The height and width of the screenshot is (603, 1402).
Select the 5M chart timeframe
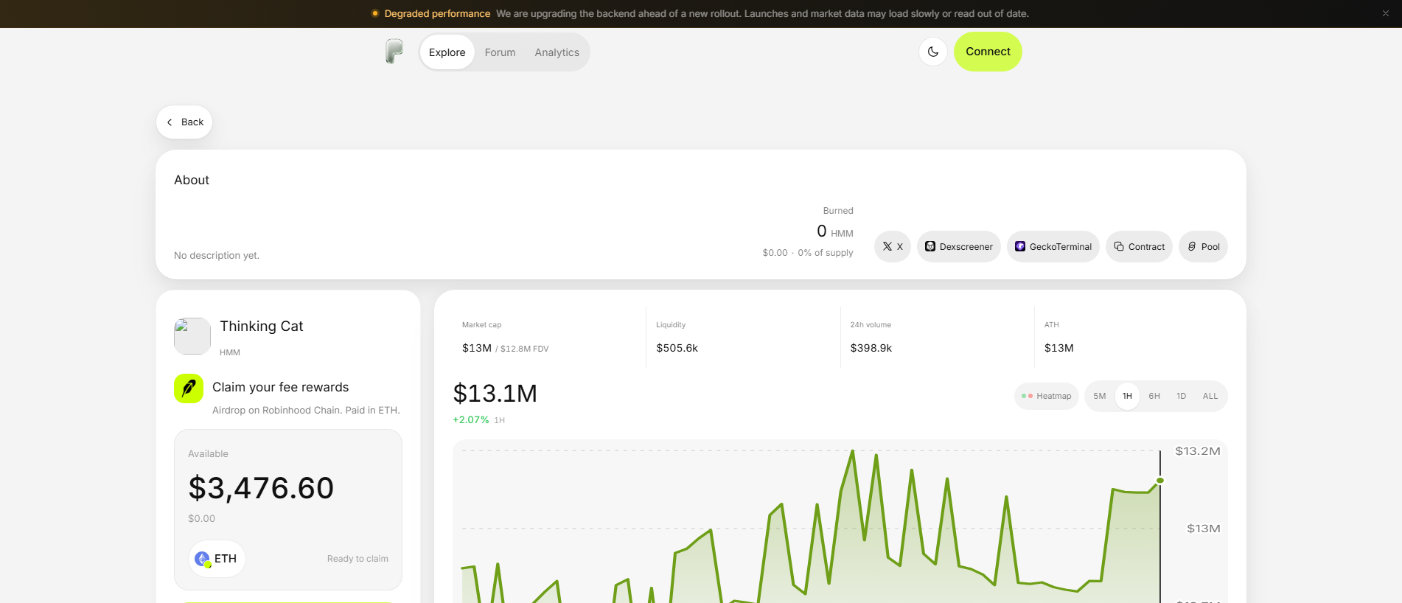tap(1100, 396)
